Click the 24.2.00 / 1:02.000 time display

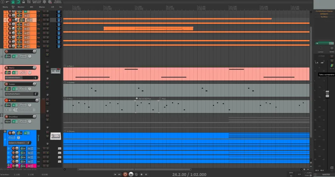point(189,175)
